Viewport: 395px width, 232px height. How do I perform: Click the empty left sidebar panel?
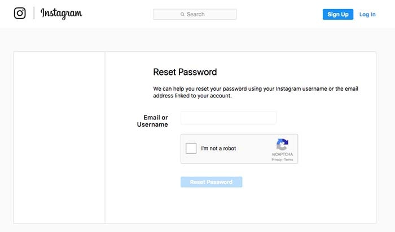click(x=59, y=138)
